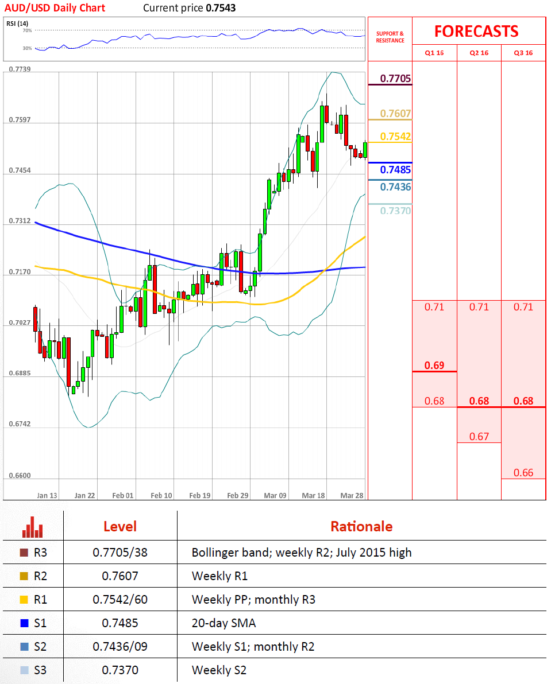The height and width of the screenshot is (684, 551).
Task: Click the Weekly S2 rationale text
Action: [x=219, y=670]
